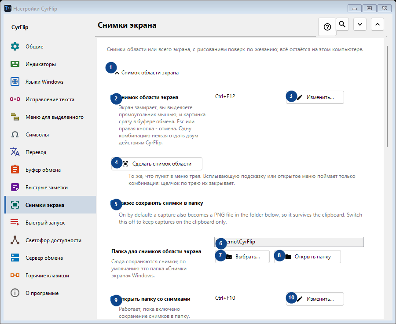
Task: Click the Символы omega icon
Action: (15, 134)
